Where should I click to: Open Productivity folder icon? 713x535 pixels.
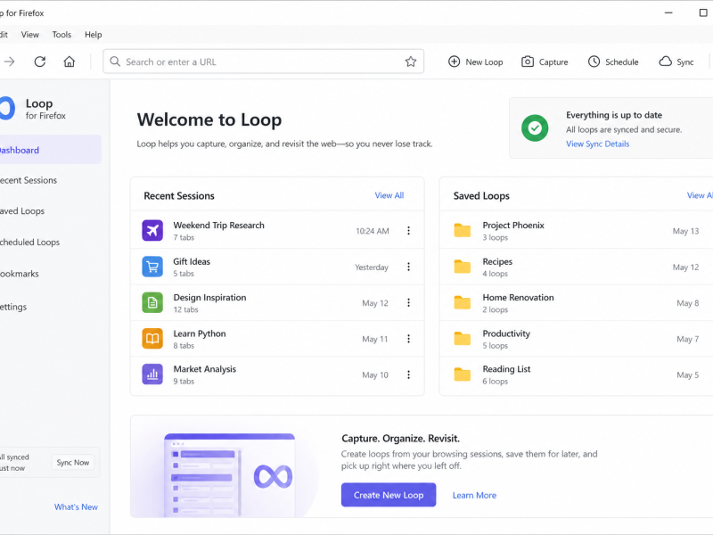463,339
